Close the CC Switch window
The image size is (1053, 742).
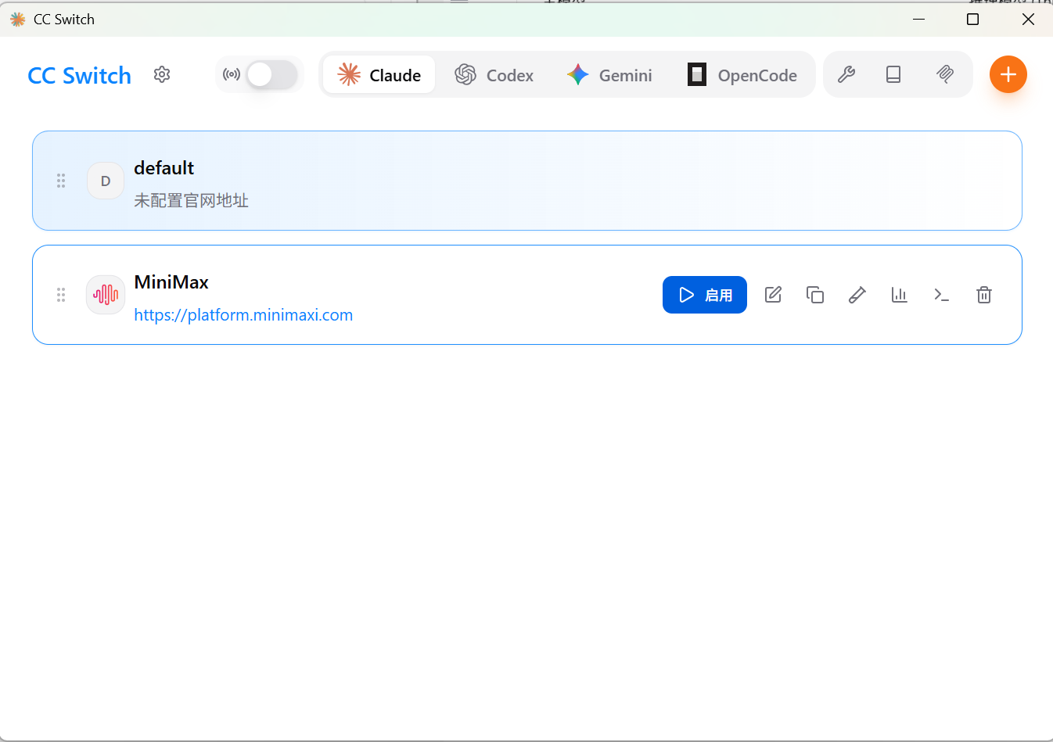tap(1028, 19)
